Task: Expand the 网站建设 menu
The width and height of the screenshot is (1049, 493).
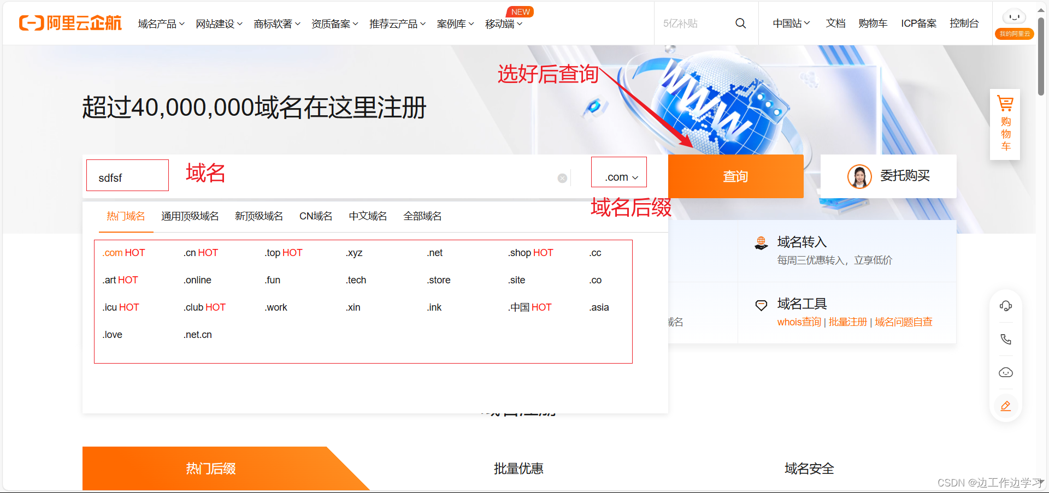Action: (219, 24)
